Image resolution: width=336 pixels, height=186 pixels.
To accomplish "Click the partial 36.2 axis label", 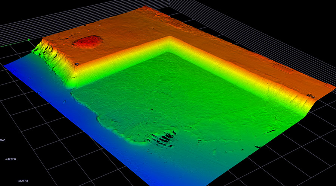I will 2,140.
